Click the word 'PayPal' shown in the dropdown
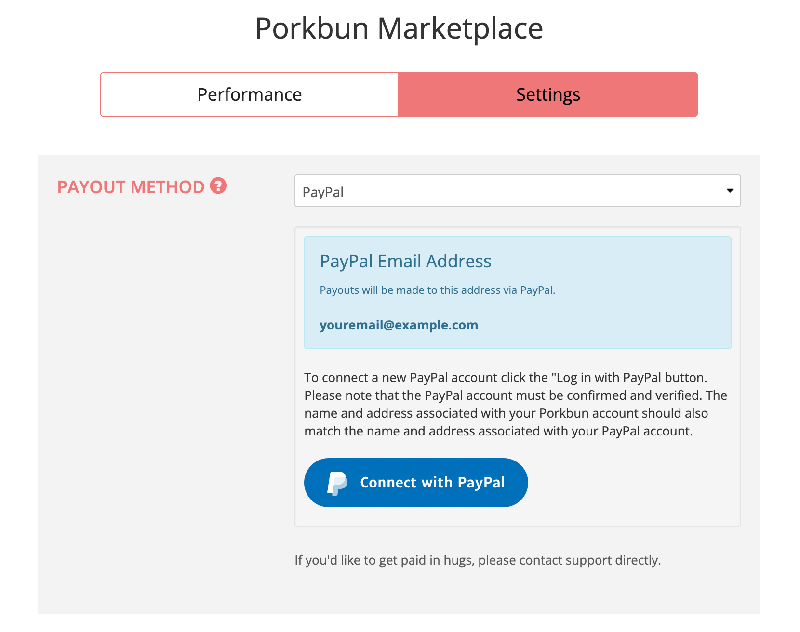Screen dimensions: 800x632 coord(323,192)
